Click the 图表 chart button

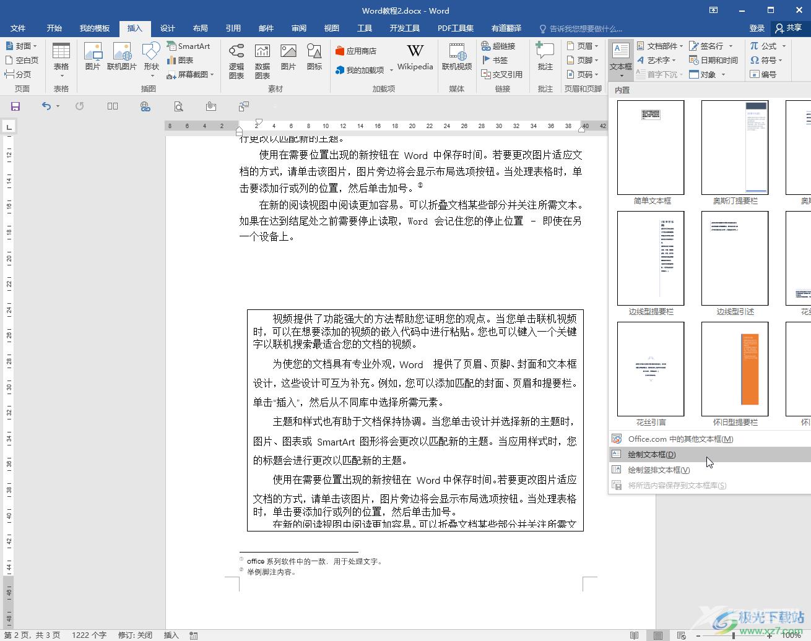[181, 60]
